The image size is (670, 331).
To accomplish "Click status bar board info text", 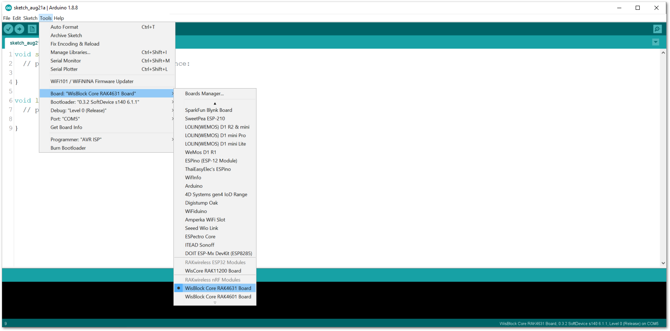I will click(x=579, y=324).
